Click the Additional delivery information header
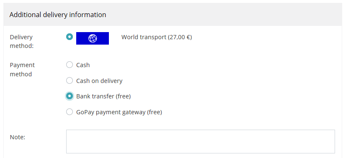This screenshot has height=158, width=343. 58,15
